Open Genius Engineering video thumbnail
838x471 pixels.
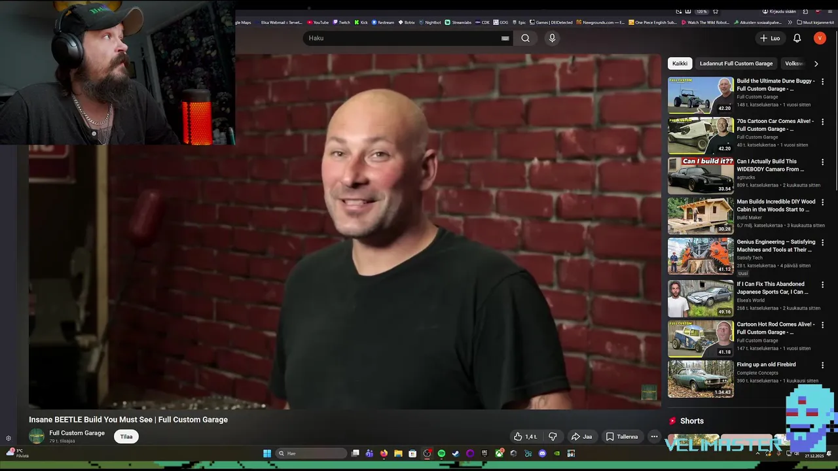pos(701,256)
